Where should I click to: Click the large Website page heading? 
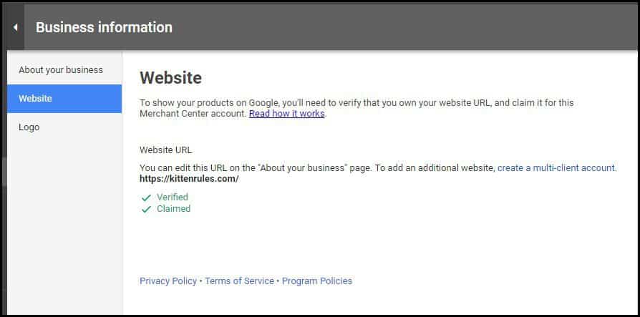tap(170, 78)
